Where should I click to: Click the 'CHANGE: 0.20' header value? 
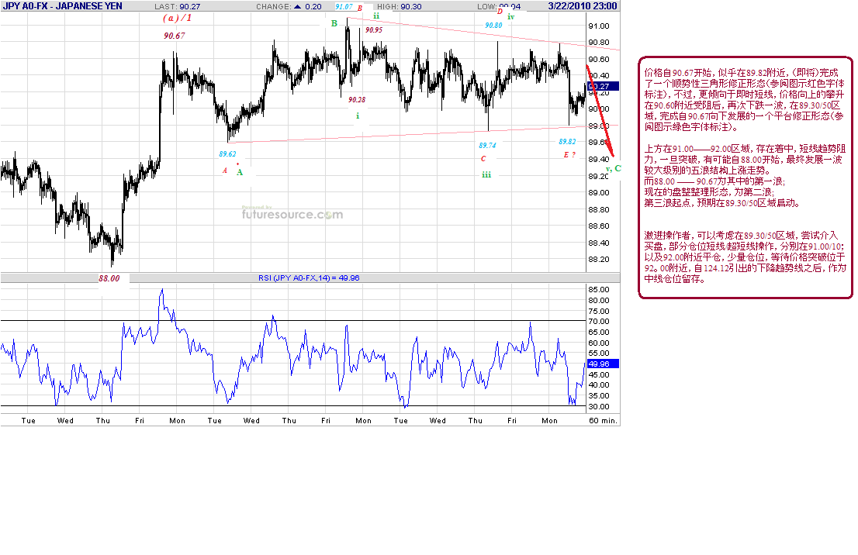point(289,6)
